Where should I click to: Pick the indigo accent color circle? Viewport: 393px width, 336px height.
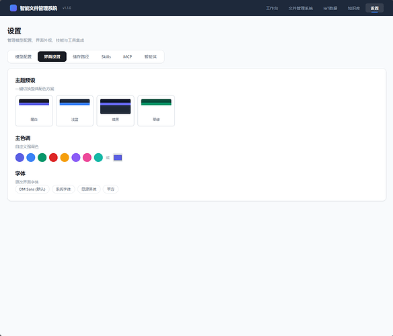point(20,157)
